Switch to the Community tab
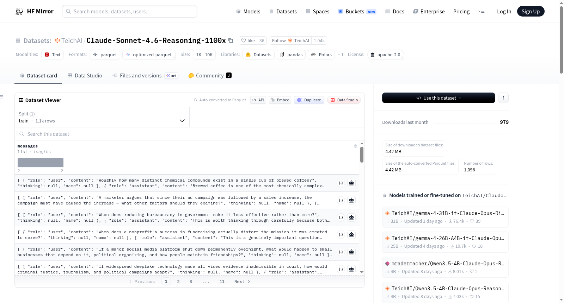Viewport: 564px width, 303px height. 210,75
